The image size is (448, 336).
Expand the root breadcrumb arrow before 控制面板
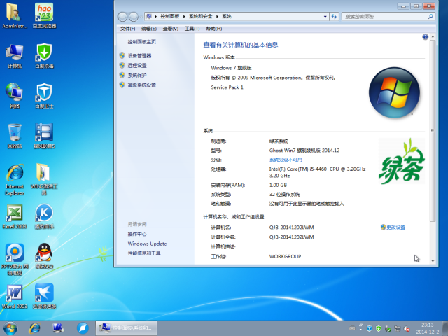point(155,17)
